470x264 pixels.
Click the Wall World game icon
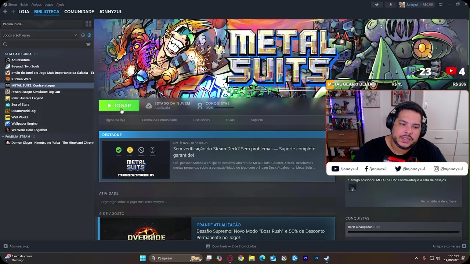(8, 117)
